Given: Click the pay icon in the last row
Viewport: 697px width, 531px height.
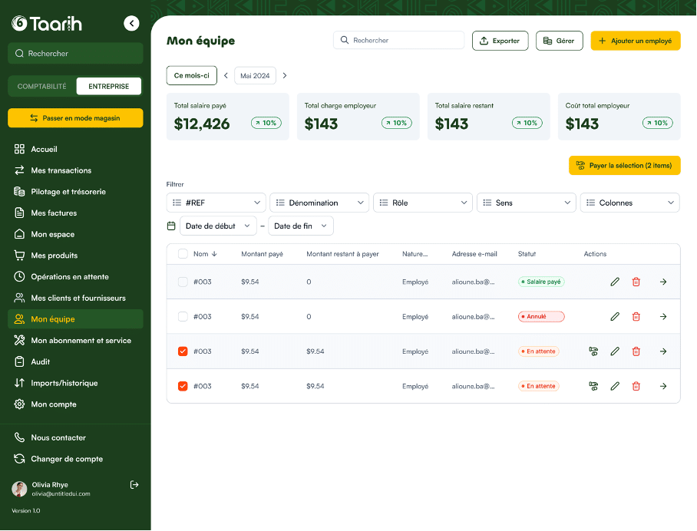Looking at the screenshot, I should [x=593, y=386].
